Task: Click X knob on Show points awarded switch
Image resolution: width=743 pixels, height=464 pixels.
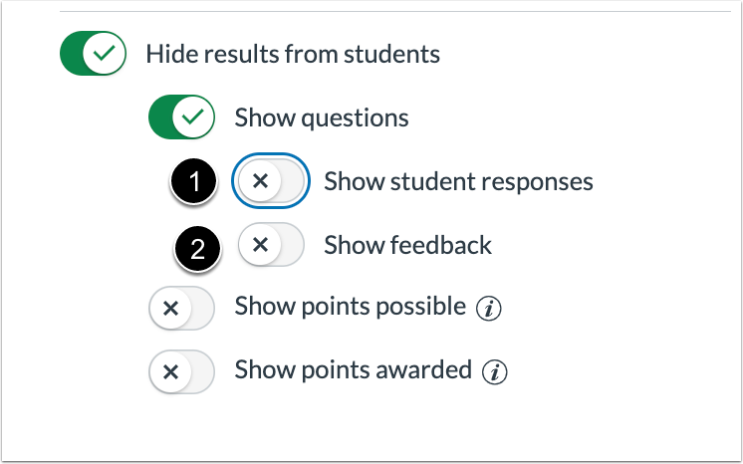Action: point(170,372)
